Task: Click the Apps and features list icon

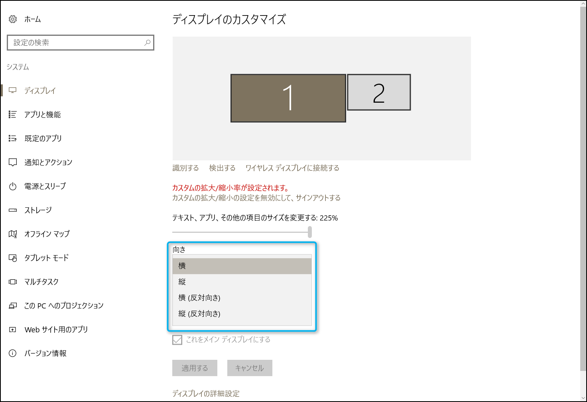Action: point(13,115)
